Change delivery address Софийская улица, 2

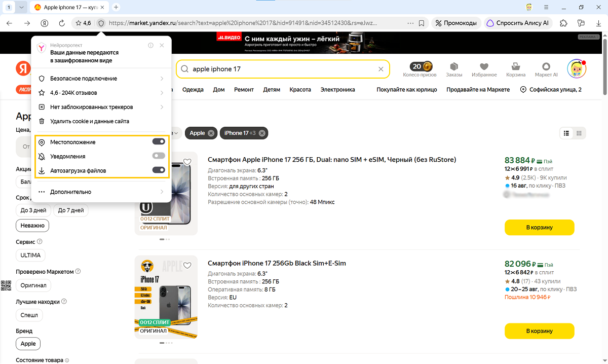[x=551, y=89]
